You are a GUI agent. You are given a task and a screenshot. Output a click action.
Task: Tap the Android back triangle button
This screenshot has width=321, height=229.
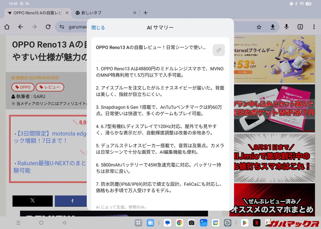pyautogui.click(x=64, y=222)
